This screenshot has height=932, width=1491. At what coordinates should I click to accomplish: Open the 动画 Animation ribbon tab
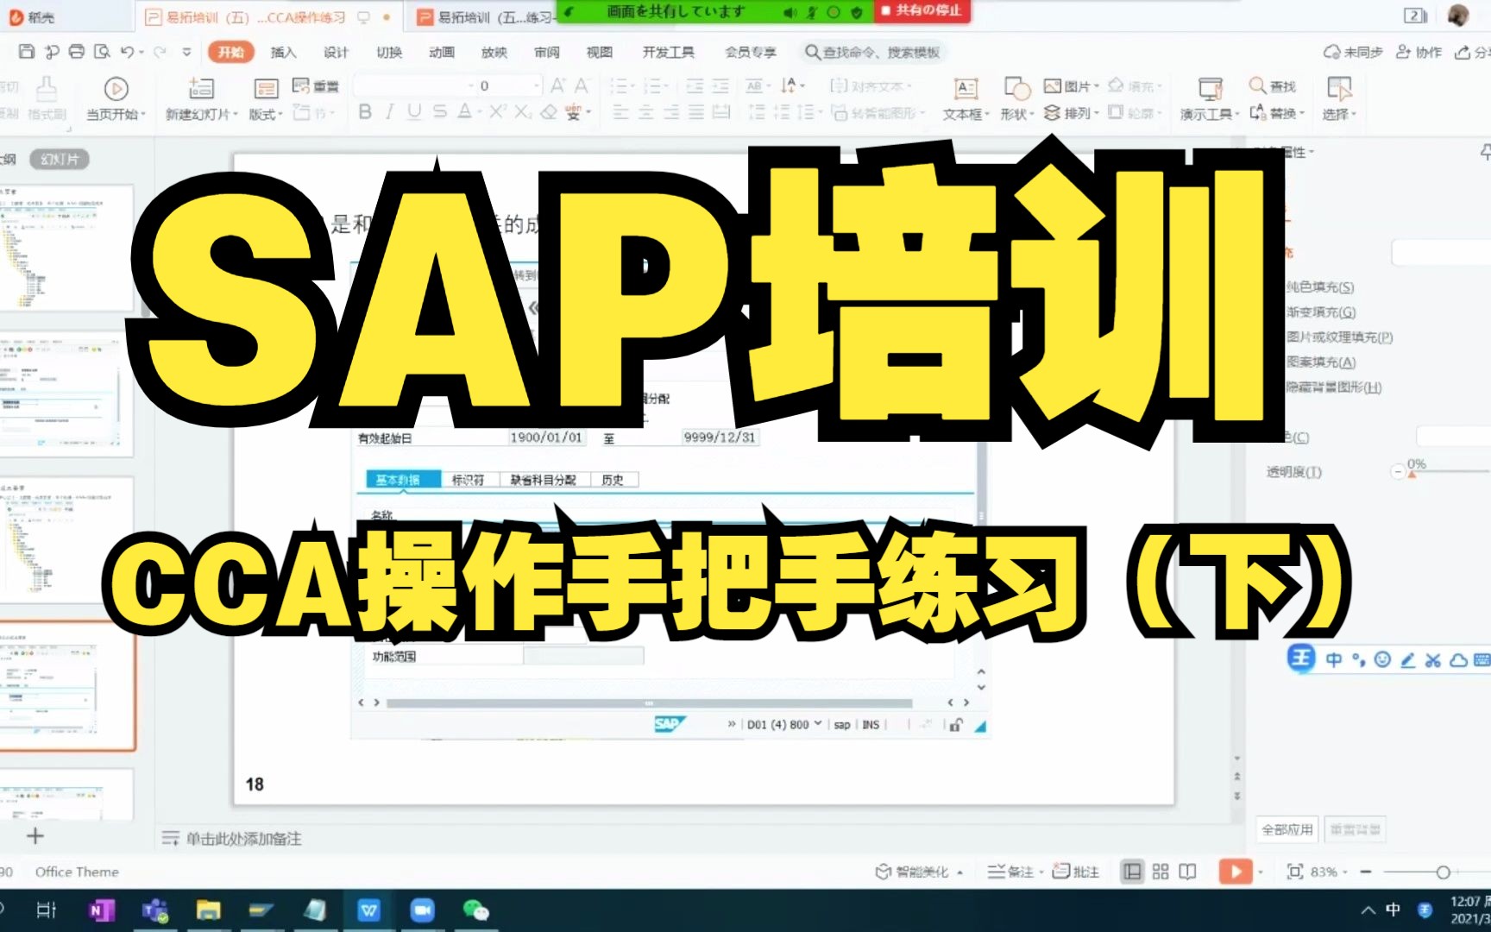click(442, 52)
